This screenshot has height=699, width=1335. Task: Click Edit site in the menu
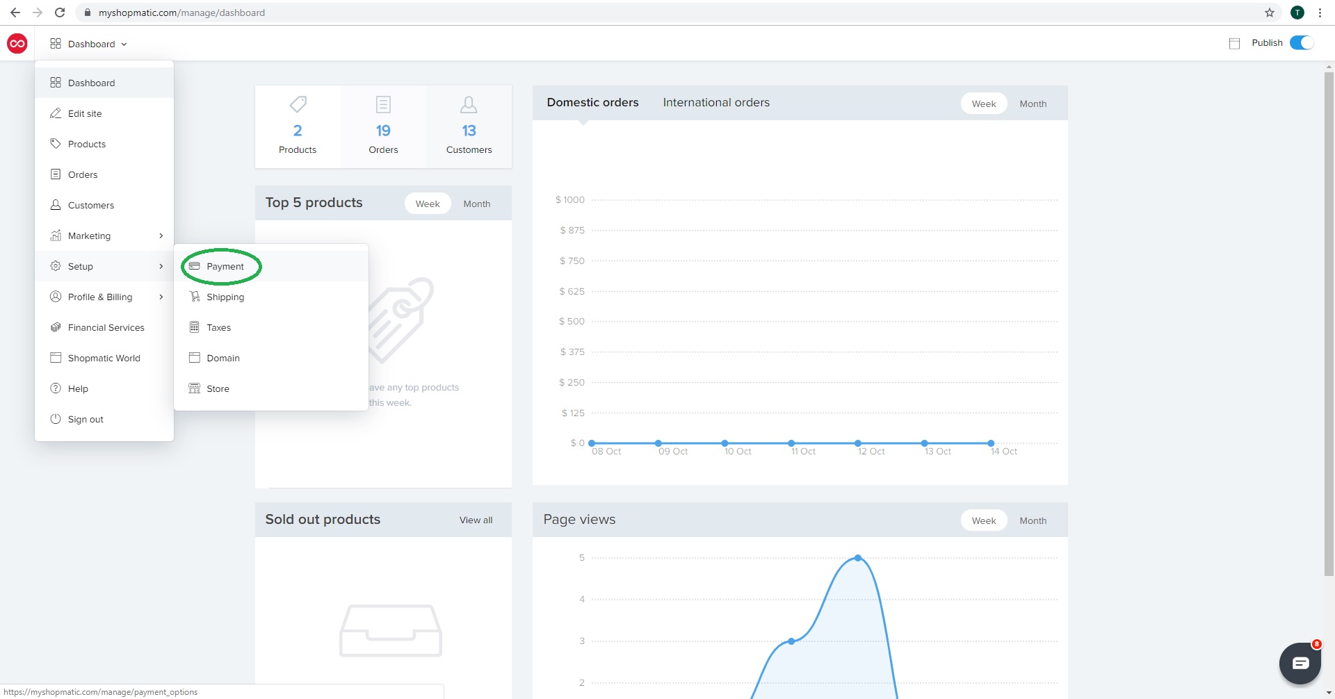click(x=104, y=113)
